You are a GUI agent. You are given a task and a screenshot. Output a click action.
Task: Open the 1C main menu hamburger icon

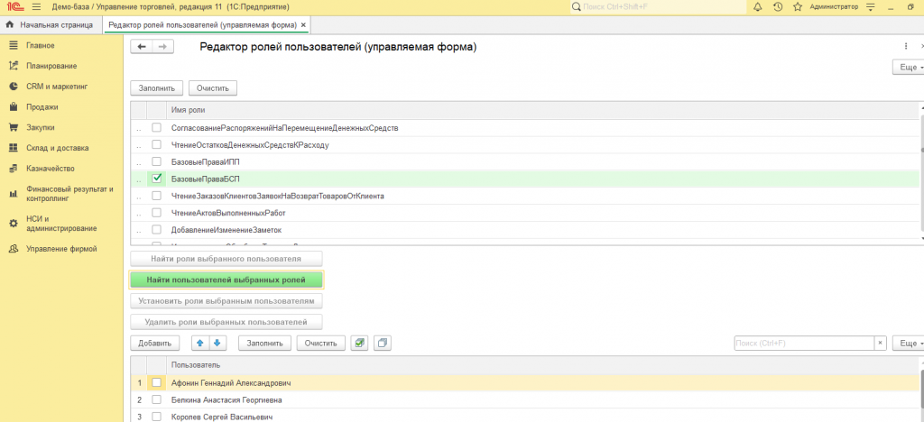[36, 6]
